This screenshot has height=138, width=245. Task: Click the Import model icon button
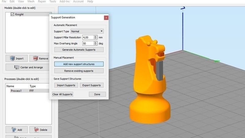click(x=17, y=58)
